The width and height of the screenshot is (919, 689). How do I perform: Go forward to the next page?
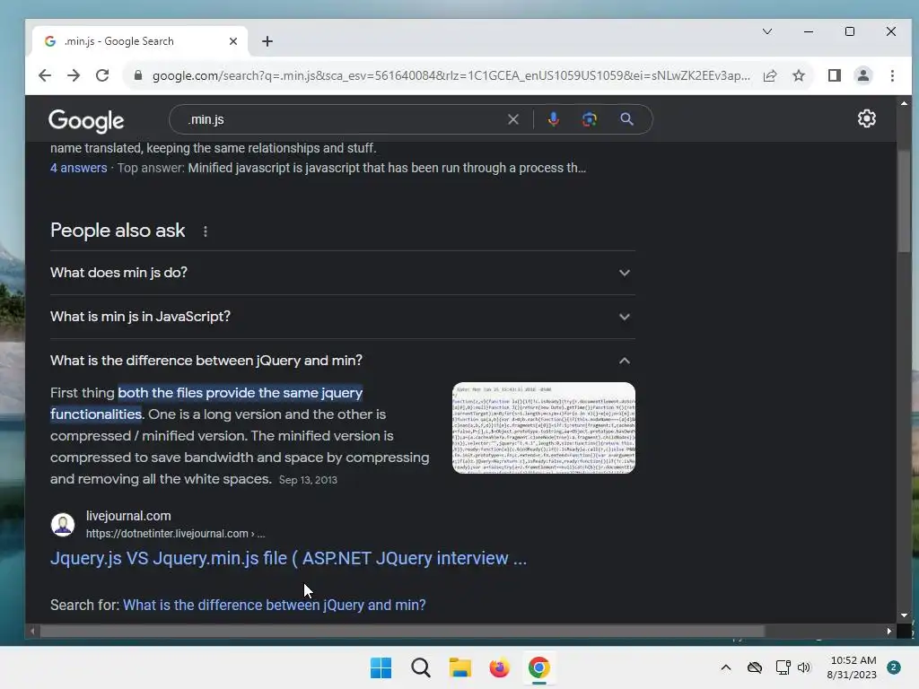[x=74, y=75]
